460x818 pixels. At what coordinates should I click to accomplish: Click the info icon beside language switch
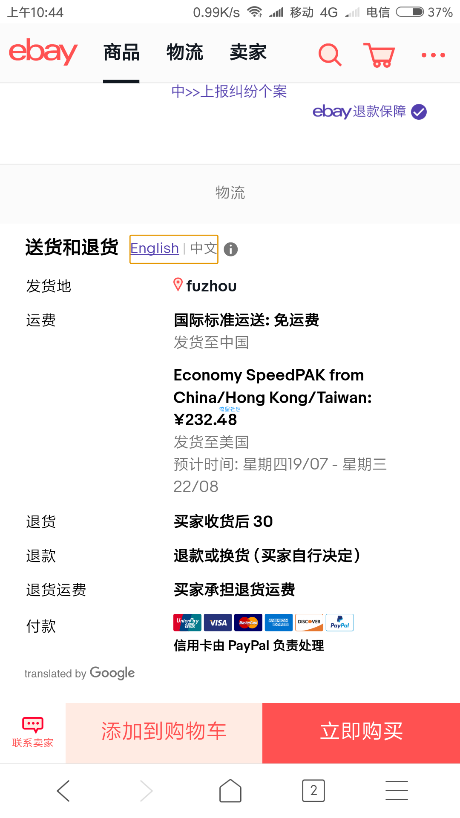[x=231, y=249]
